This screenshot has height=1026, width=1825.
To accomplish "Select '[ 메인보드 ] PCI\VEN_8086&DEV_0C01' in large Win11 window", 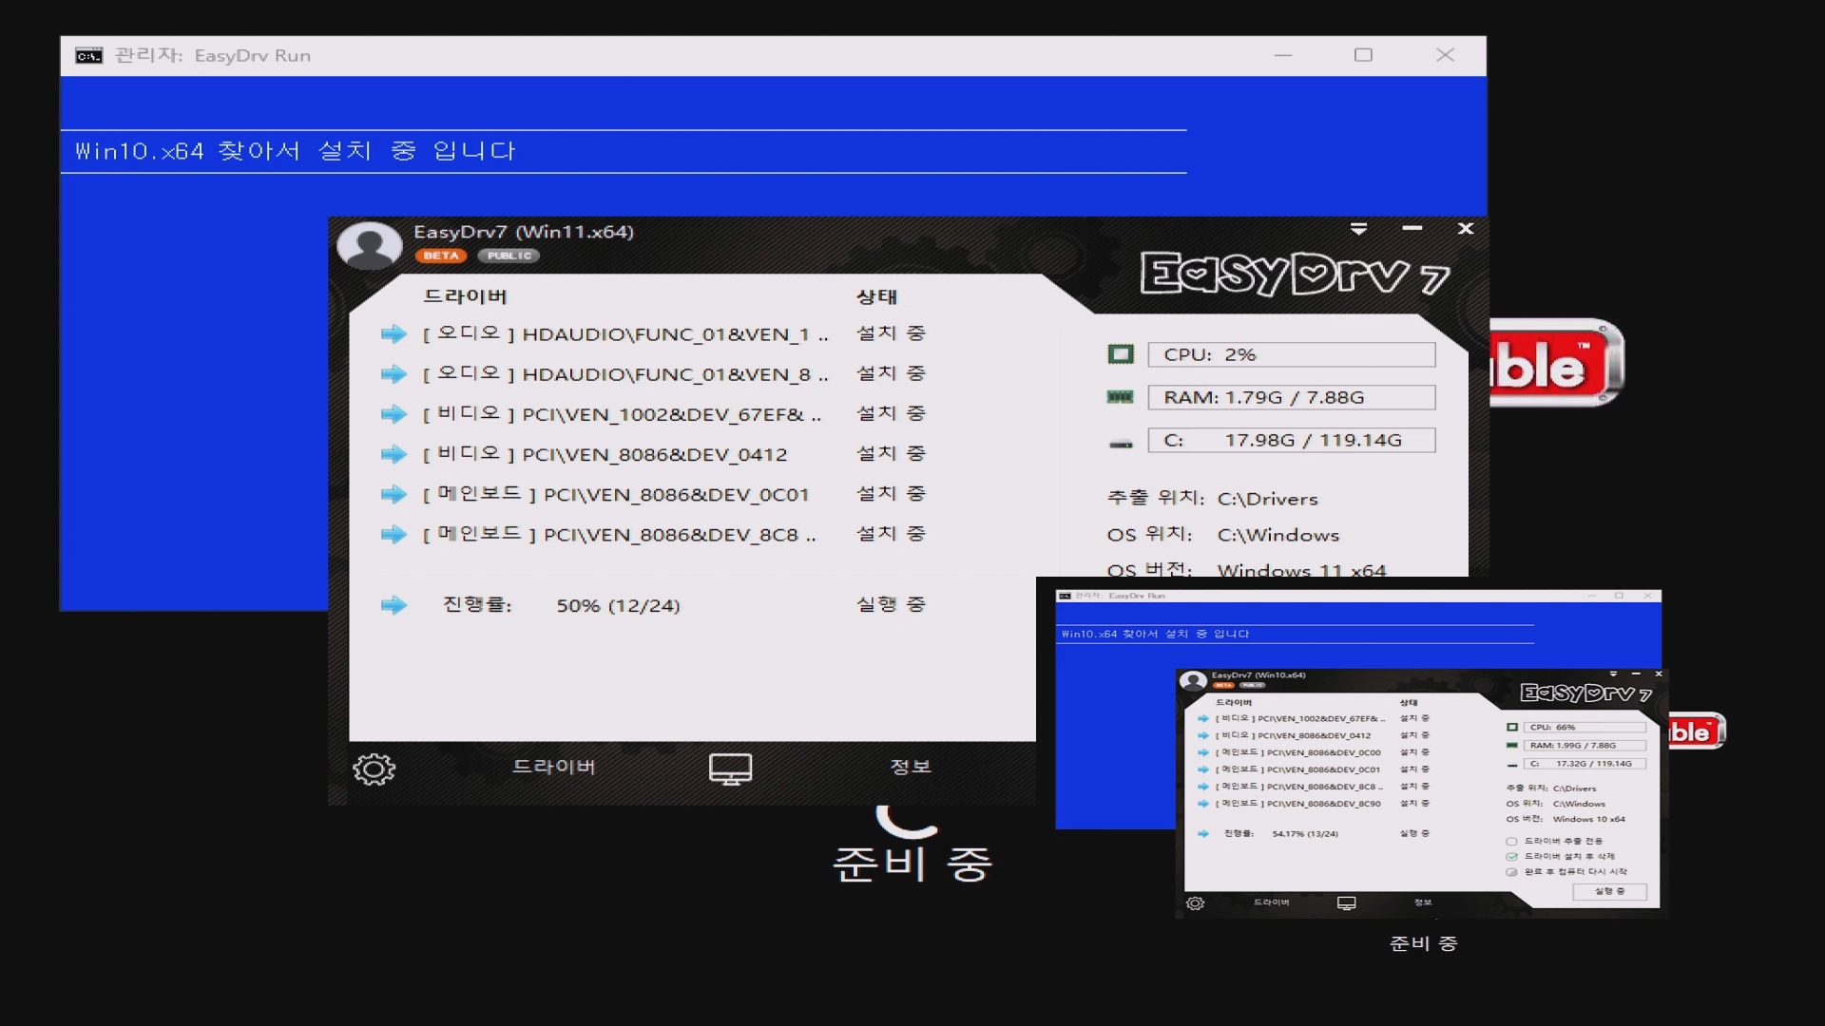I will 616,494.
